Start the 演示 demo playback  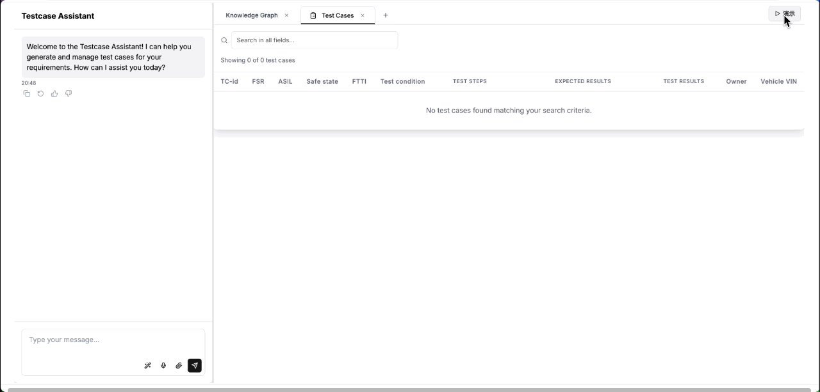pyautogui.click(x=784, y=13)
